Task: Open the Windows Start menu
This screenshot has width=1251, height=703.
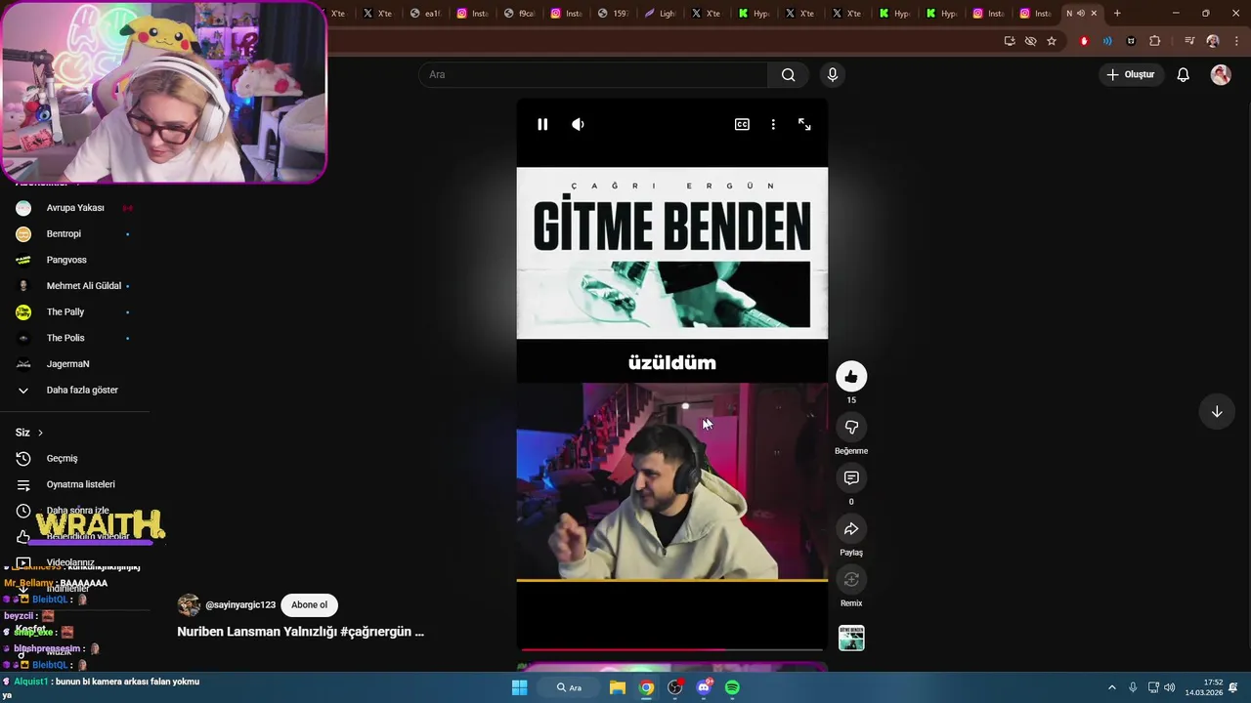Action: (x=520, y=687)
